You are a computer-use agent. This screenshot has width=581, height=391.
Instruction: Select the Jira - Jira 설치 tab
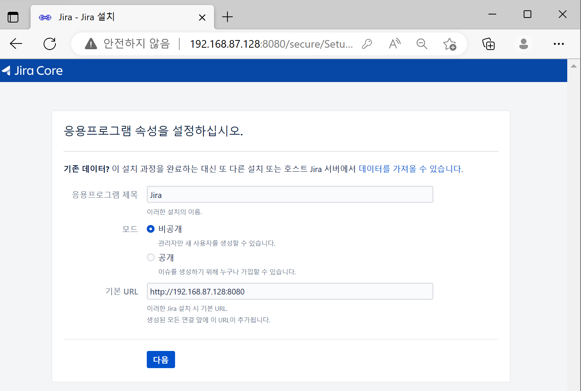tap(122, 17)
